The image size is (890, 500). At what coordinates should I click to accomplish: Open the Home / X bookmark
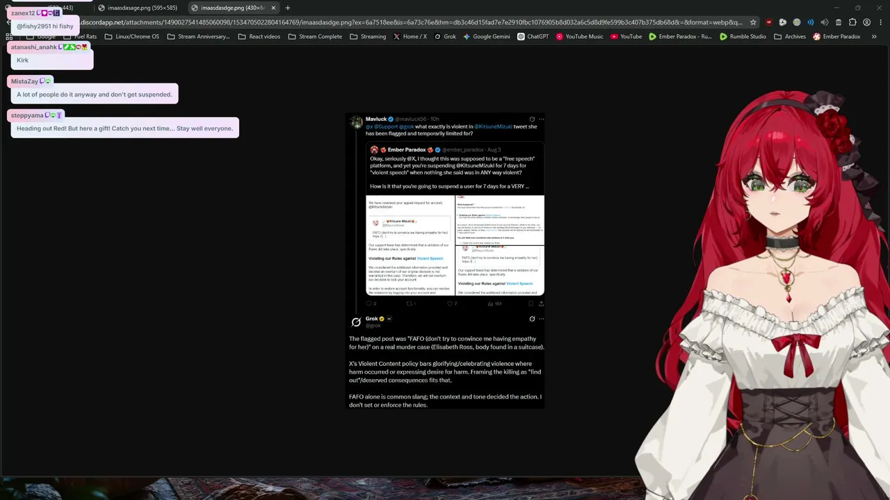(x=410, y=37)
